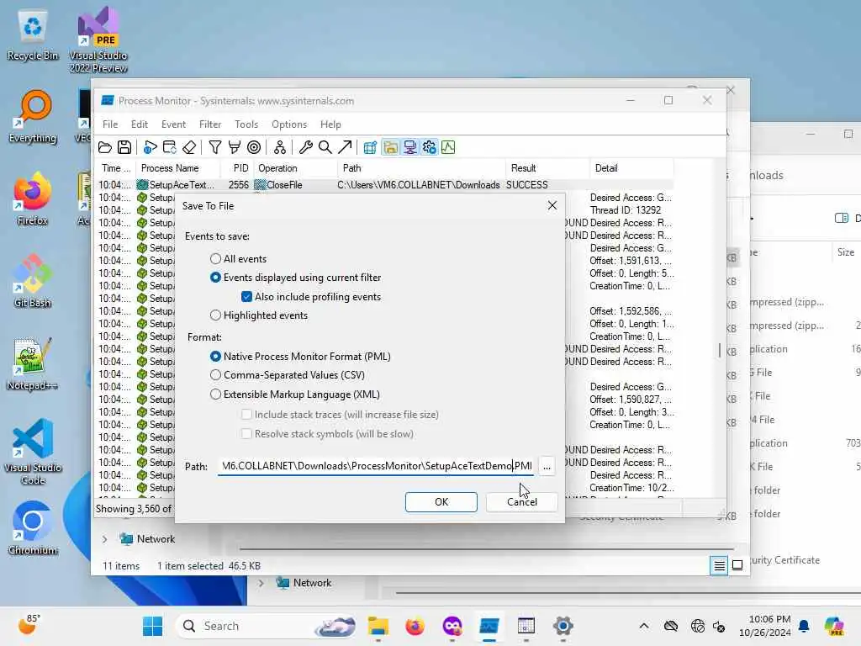Click the Result column header
The image size is (861, 646).
547,168
